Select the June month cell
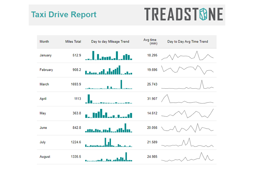Image resolution: width=254 pixels, height=169 pixels. point(43,128)
